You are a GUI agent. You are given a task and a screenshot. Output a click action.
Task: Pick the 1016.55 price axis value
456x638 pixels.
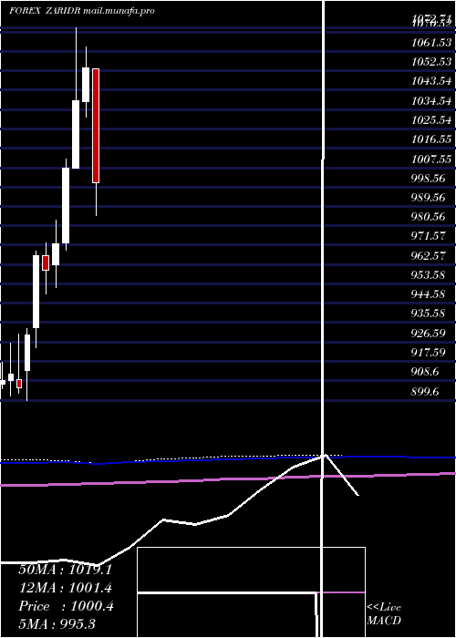coord(431,139)
